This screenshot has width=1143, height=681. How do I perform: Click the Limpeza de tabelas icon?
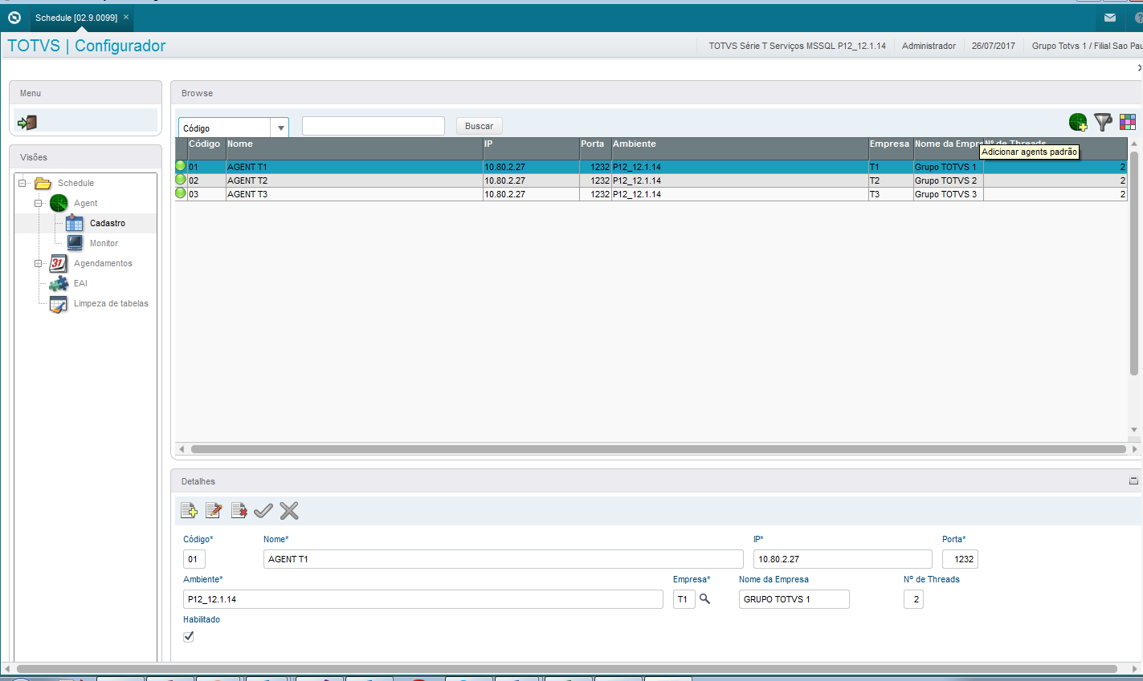[x=59, y=303]
